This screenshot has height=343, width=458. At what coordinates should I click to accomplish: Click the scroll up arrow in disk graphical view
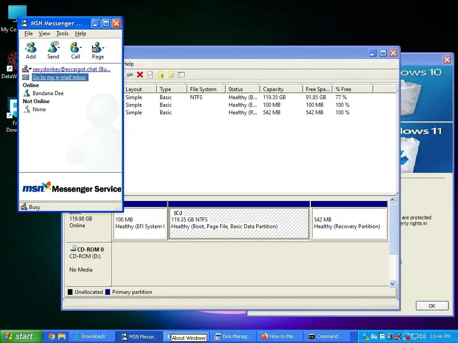tap(393, 200)
